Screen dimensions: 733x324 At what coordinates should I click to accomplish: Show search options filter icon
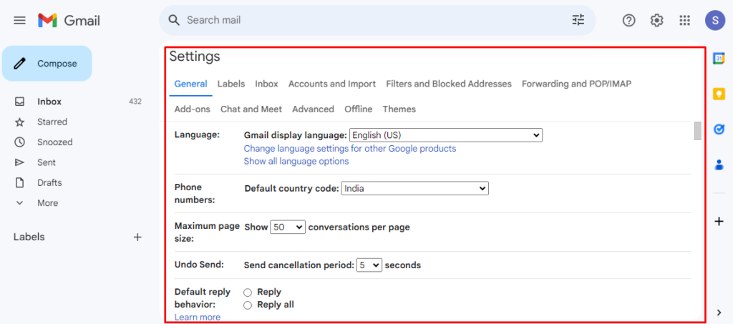578,20
